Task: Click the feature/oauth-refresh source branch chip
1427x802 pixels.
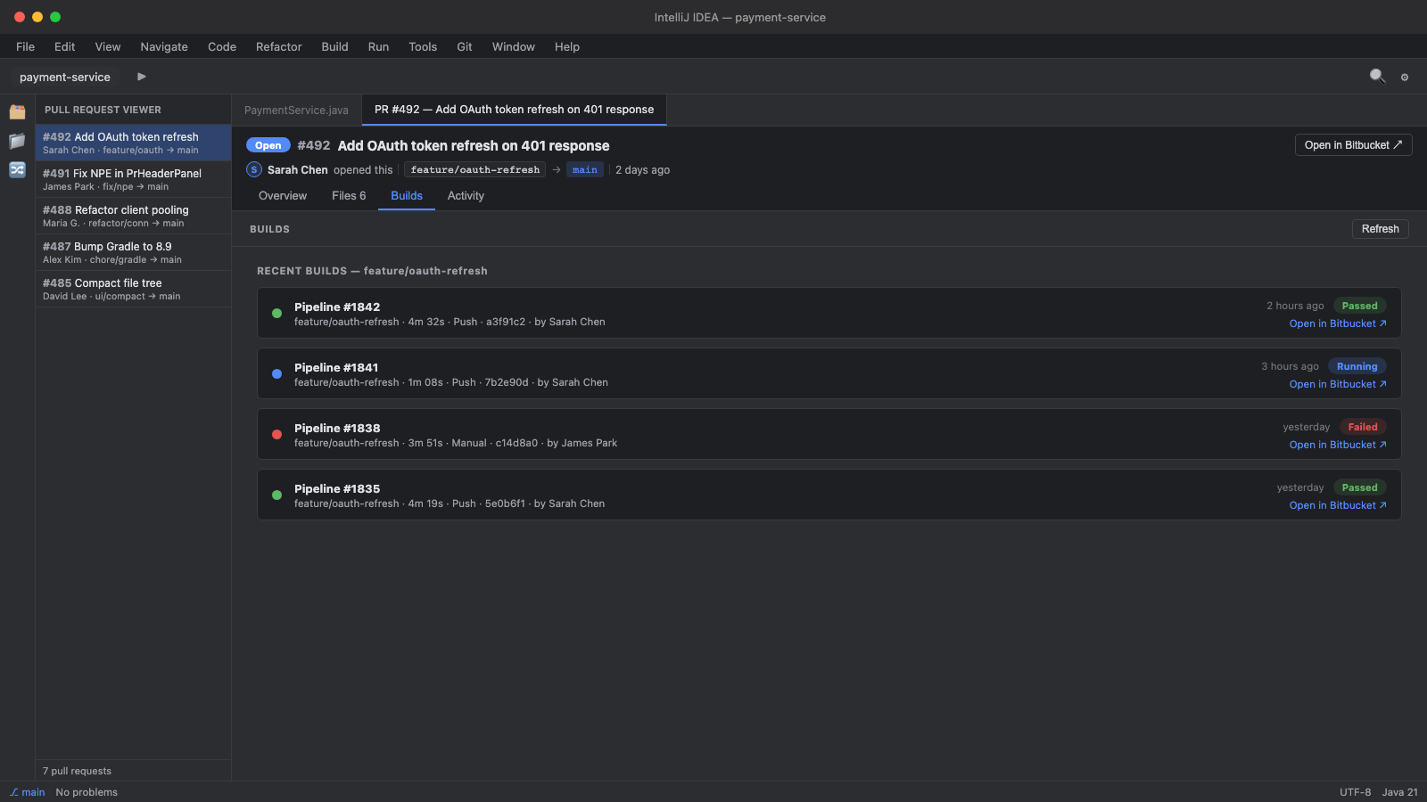Action: tap(474, 169)
